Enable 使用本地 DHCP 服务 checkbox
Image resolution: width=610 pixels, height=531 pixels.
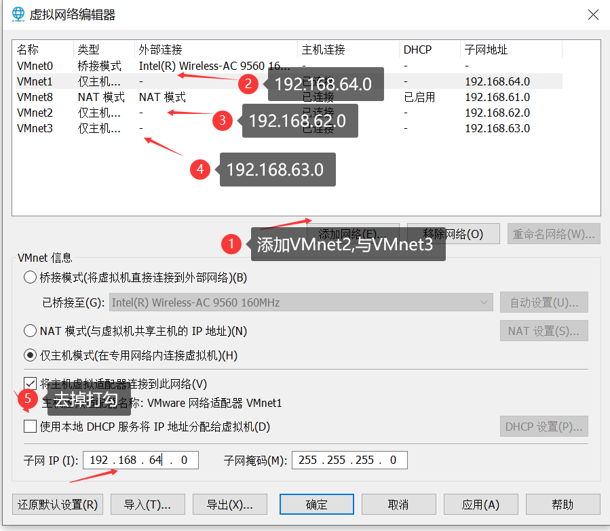(30, 427)
